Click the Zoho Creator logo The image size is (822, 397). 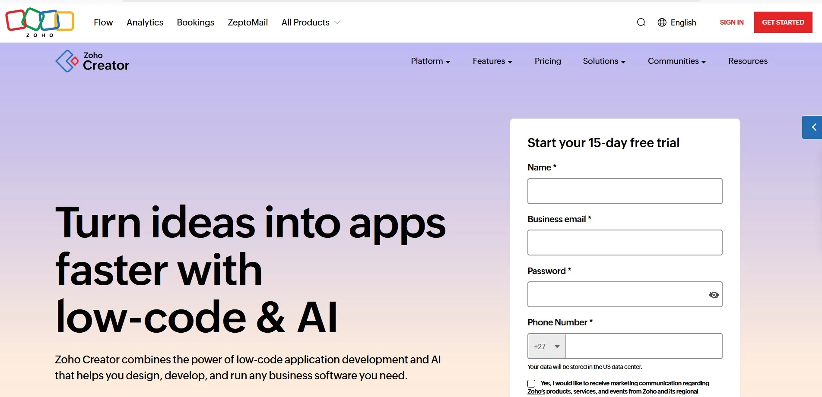tap(92, 61)
